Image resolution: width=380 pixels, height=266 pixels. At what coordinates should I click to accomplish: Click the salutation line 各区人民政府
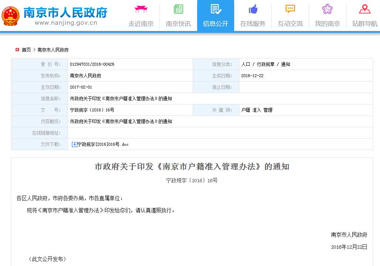[69, 198]
